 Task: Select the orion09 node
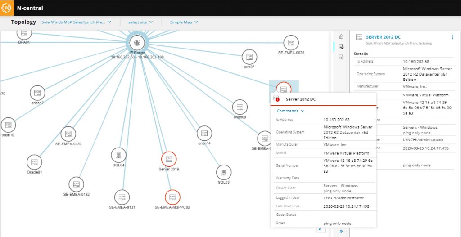coord(240,107)
